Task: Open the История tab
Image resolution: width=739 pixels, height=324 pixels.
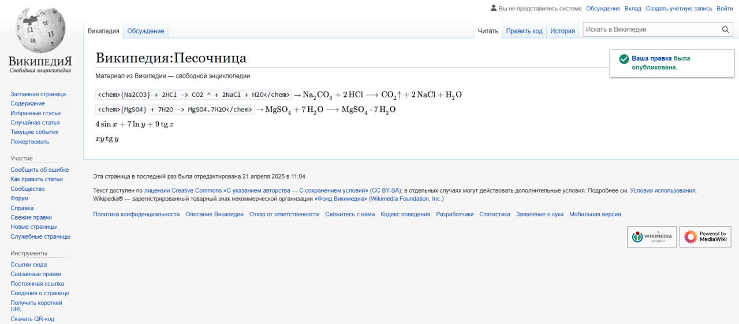Action: (562, 31)
